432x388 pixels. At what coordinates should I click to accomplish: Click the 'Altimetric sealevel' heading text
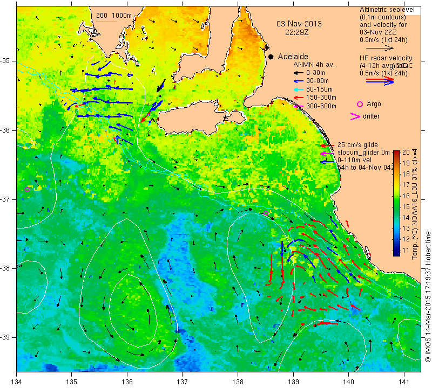point(387,10)
